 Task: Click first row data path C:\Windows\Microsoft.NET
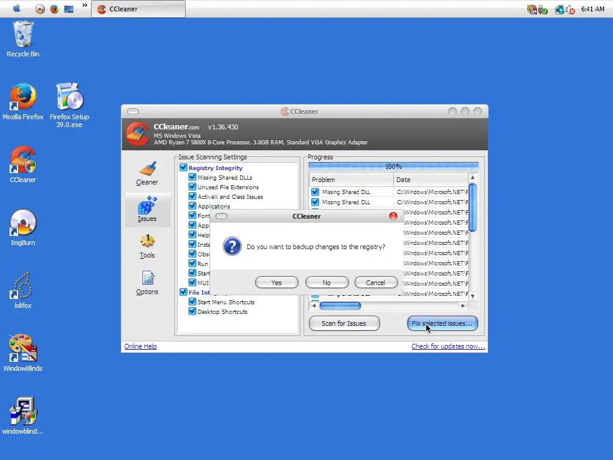pos(432,192)
